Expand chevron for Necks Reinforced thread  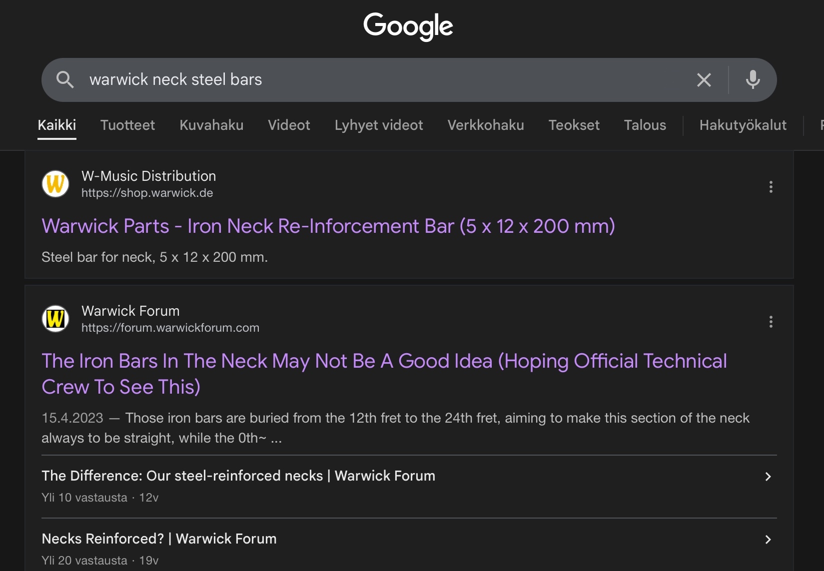point(768,540)
